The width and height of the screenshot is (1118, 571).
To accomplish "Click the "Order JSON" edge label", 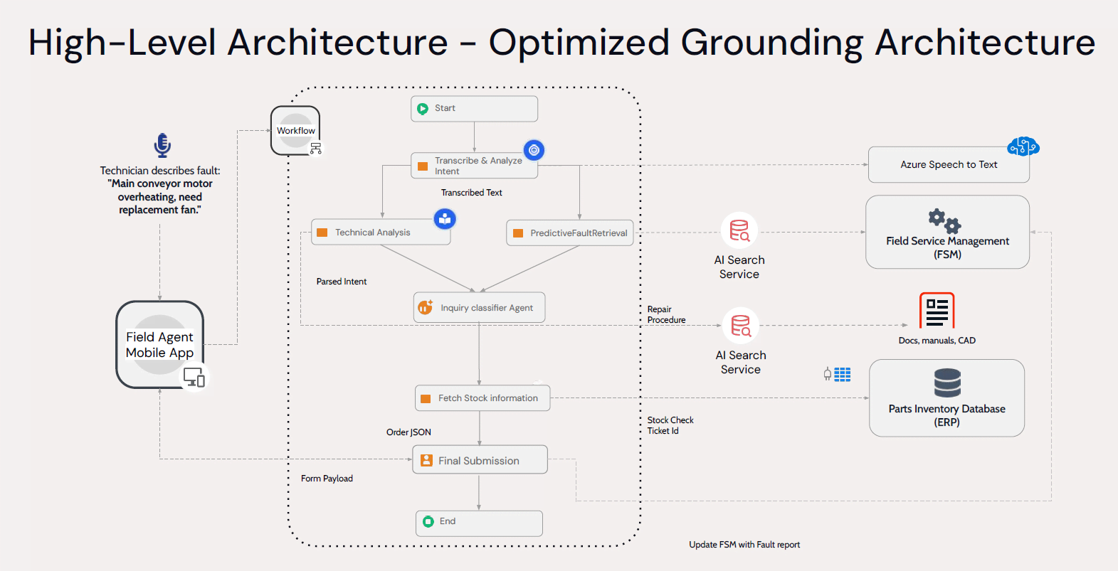I will [408, 432].
